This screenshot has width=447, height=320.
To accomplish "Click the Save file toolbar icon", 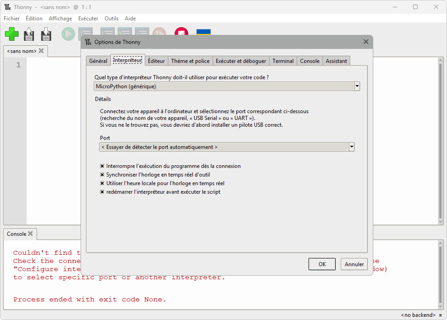I will tap(46, 34).
